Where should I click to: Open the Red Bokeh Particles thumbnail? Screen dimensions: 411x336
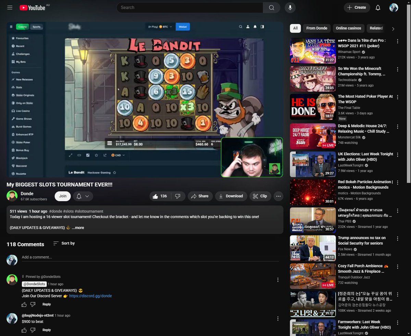pyautogui.click(x=313, y=192)
